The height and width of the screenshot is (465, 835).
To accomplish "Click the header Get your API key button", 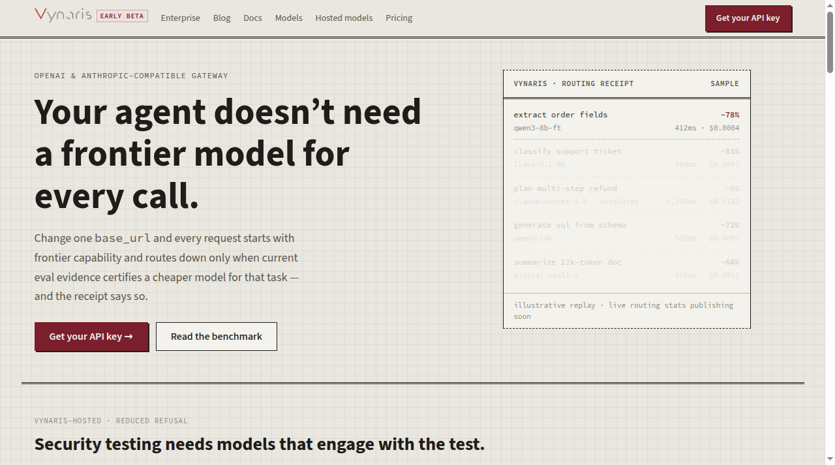I will pos(748,18).
